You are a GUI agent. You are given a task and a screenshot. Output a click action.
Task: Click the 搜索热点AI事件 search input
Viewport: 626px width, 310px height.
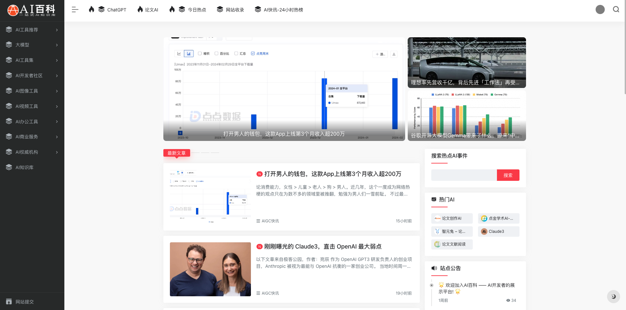(x=464, y=175)
